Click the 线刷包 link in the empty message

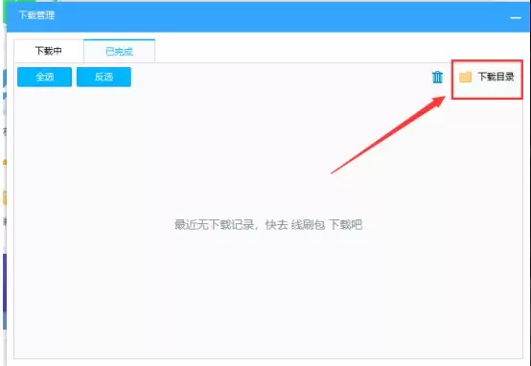(308, 224)
